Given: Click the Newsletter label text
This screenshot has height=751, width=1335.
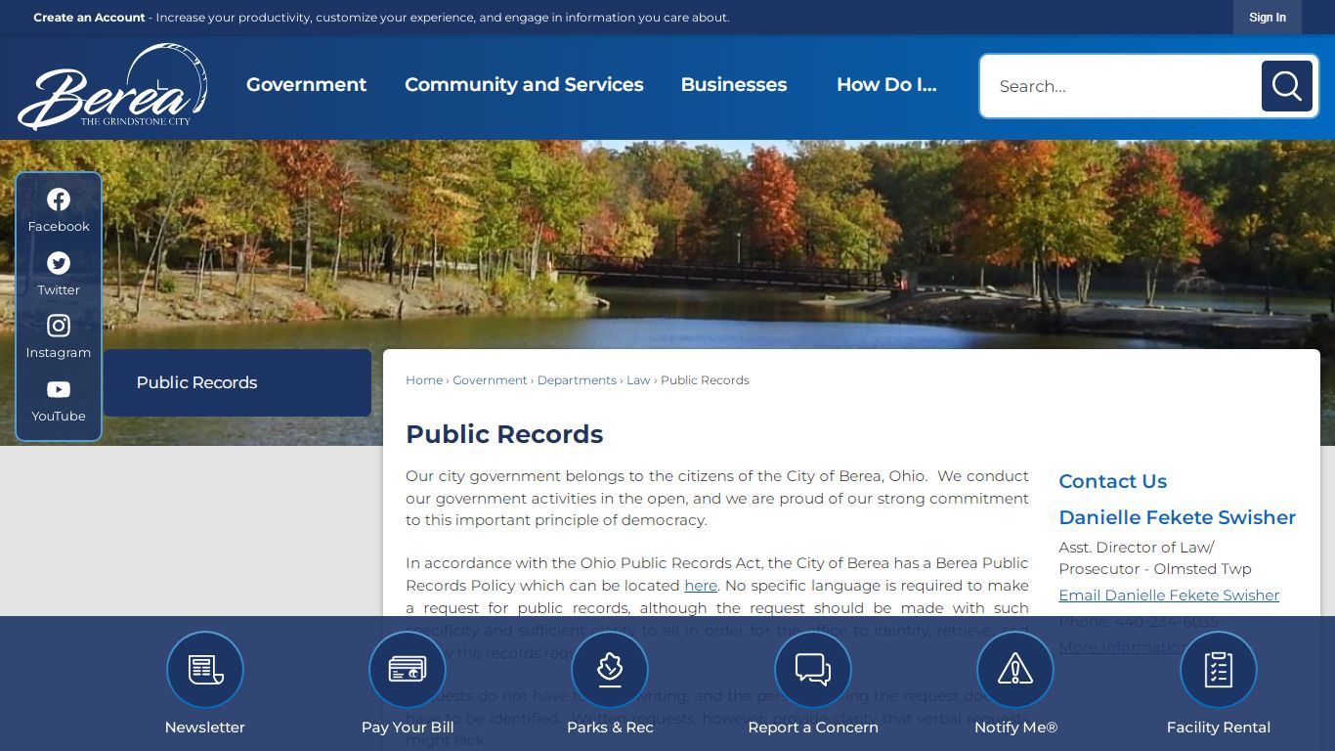Looking at the screenshot, I should 205,728.
